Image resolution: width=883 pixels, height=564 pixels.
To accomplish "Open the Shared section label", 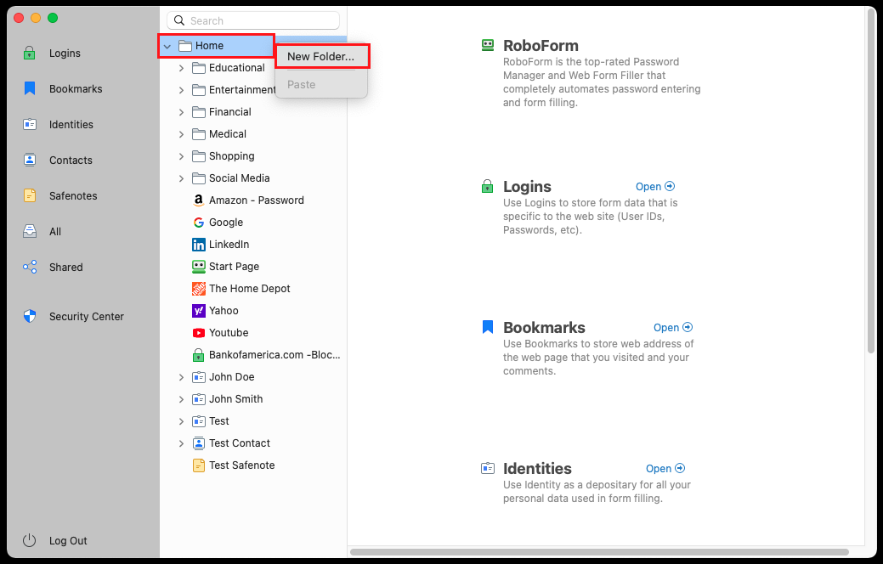I will (x=66, y=267).
